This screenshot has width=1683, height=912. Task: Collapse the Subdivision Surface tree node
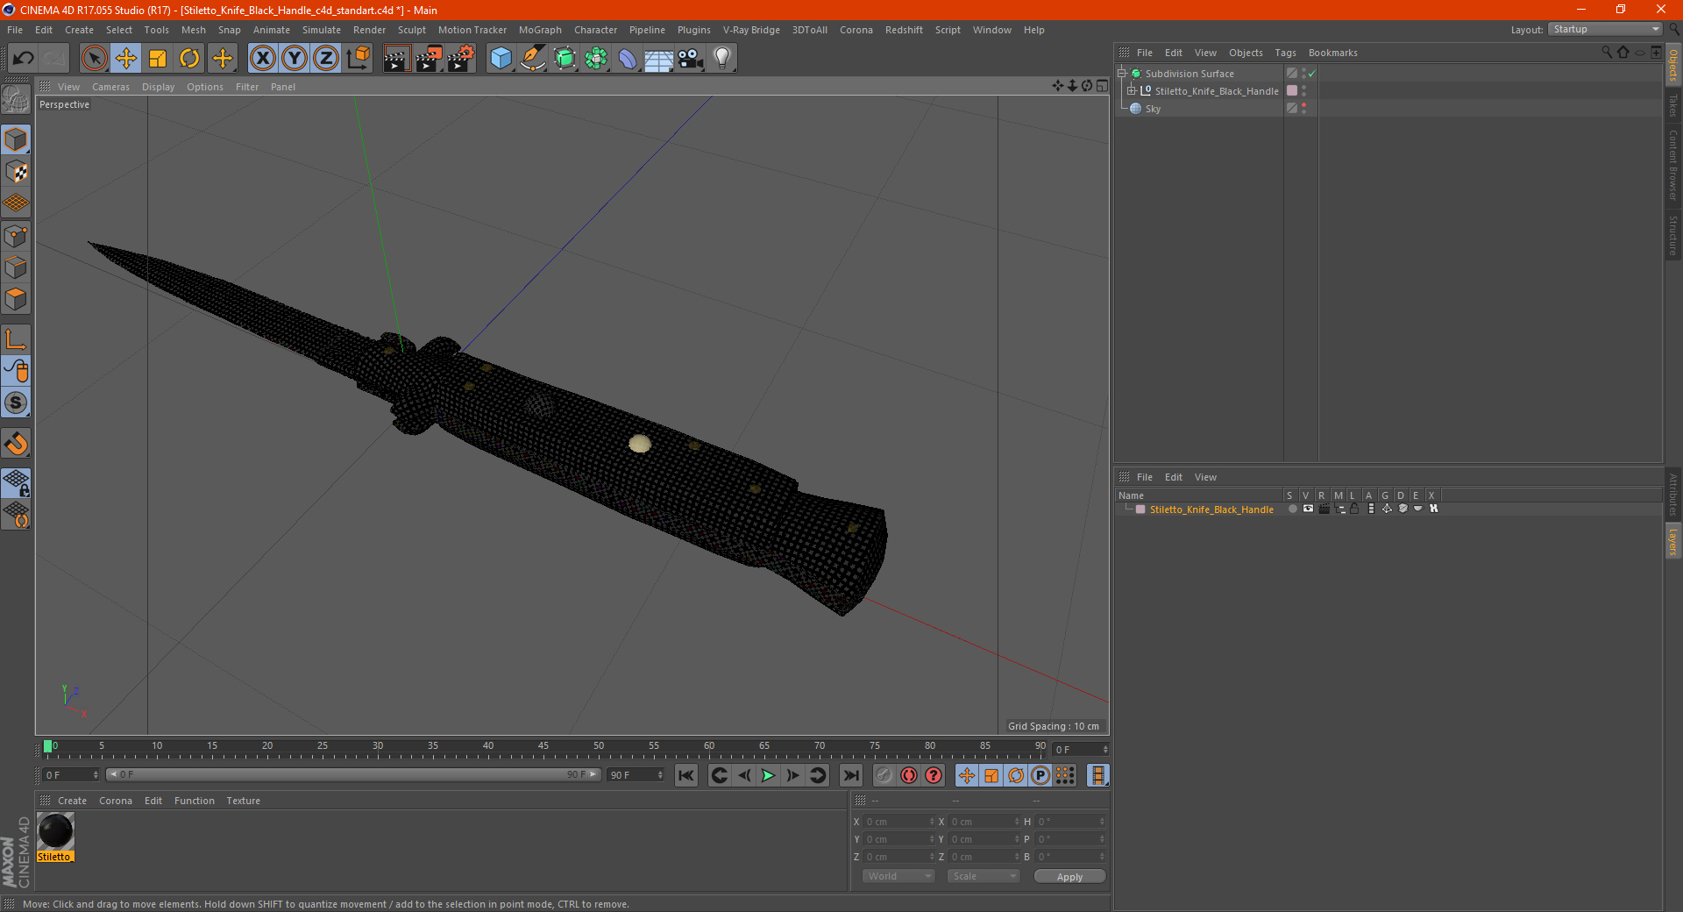coord(1122,74)
